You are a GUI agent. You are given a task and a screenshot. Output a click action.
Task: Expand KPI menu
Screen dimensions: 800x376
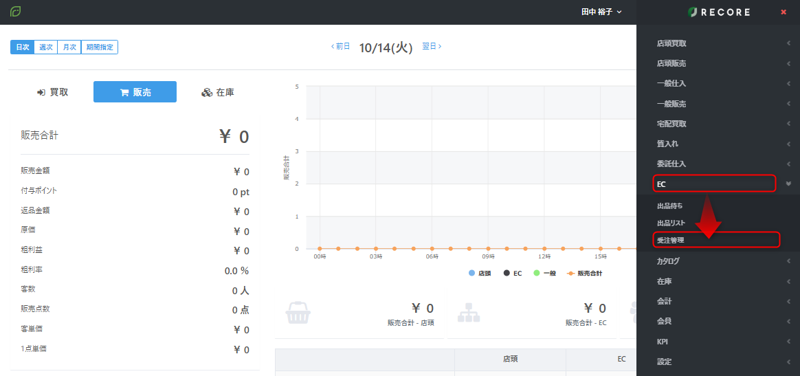[718, 342]
